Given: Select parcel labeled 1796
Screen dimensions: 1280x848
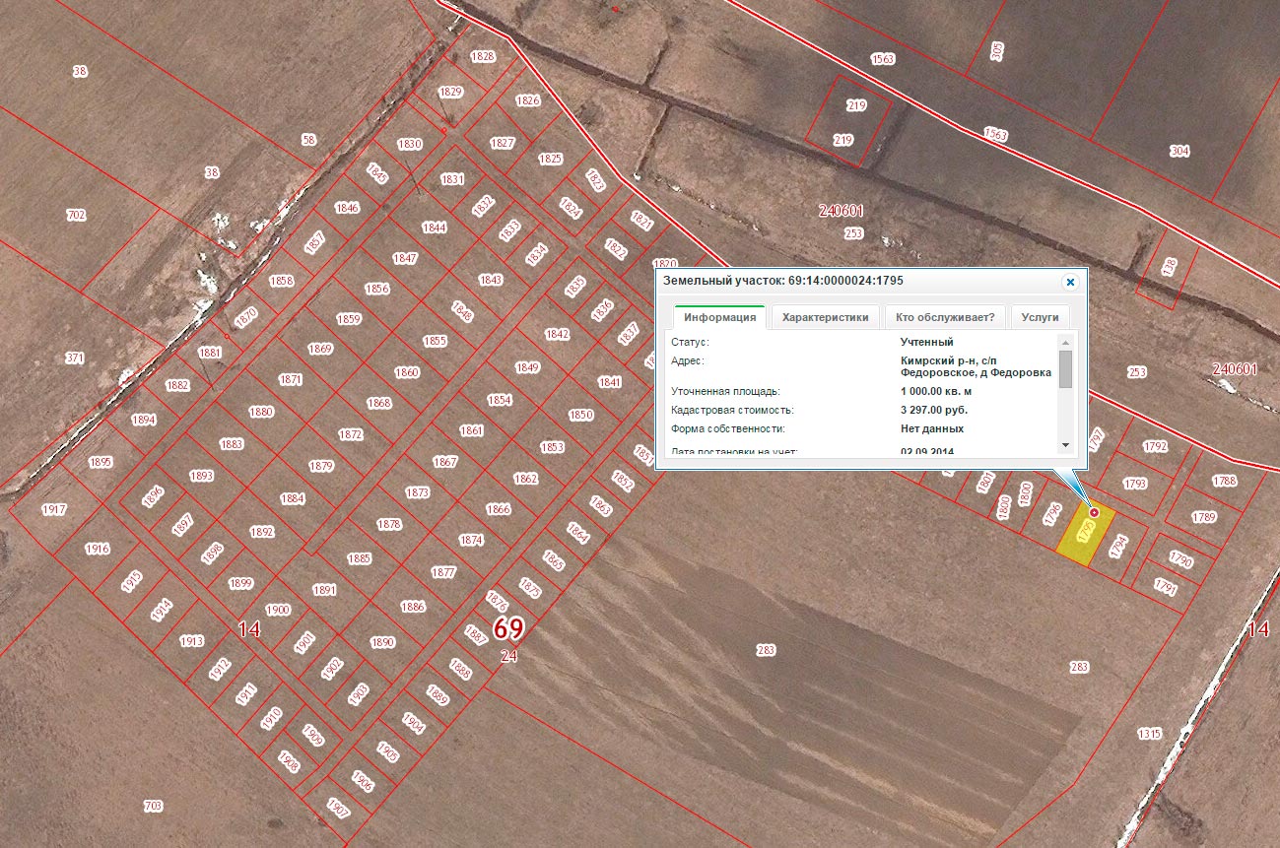Looking at the screenshot, I should point(1052,514).
